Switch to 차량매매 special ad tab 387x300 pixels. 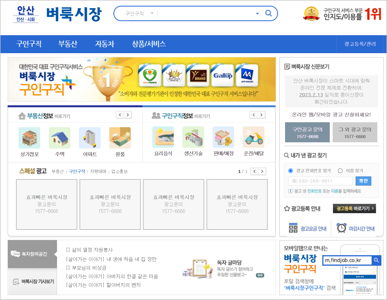tap(98, 172)
